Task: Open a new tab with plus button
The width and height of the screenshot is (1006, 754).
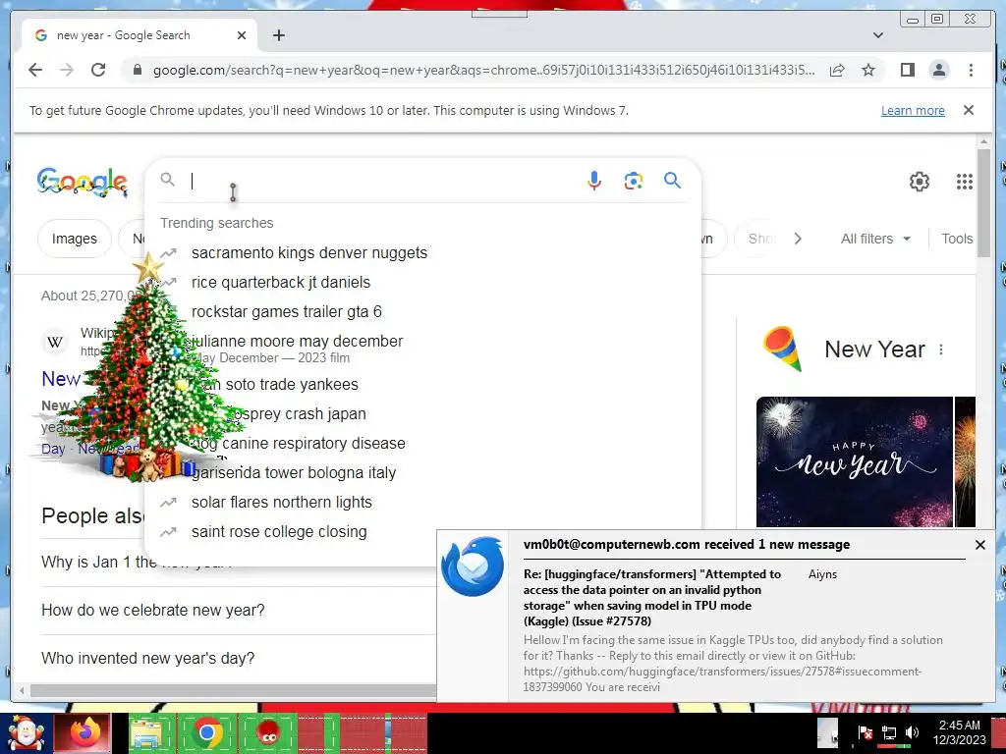Action: [x=278, y=35]
